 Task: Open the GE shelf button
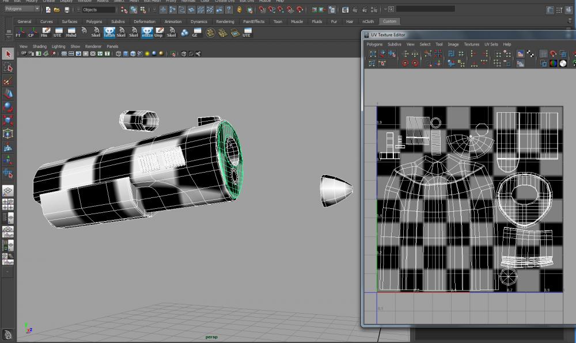click(x=196, y=32)
